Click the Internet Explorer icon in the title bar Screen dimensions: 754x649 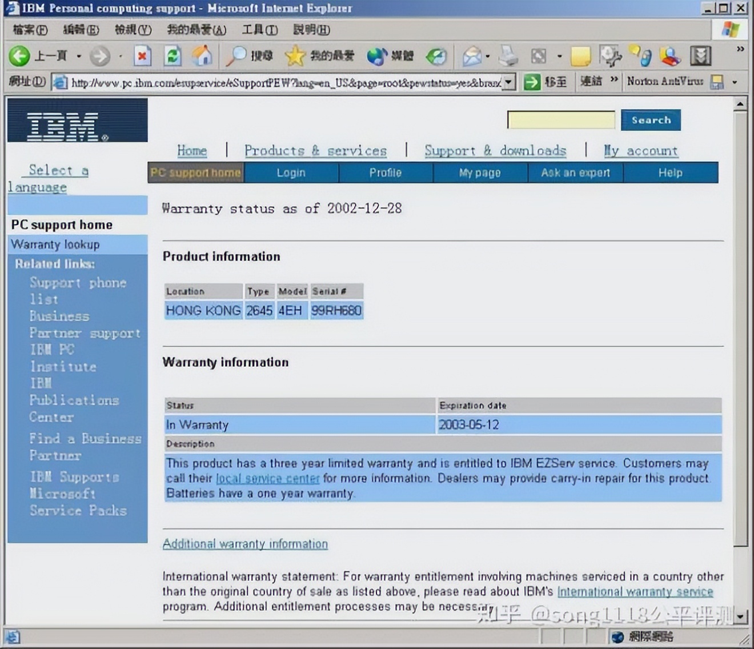[11, 8]
